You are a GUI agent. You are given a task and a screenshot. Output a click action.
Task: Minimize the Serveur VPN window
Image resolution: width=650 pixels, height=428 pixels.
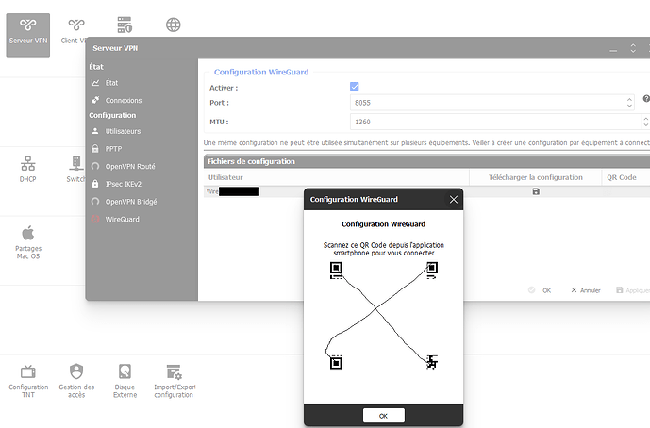tap(613, 48)
